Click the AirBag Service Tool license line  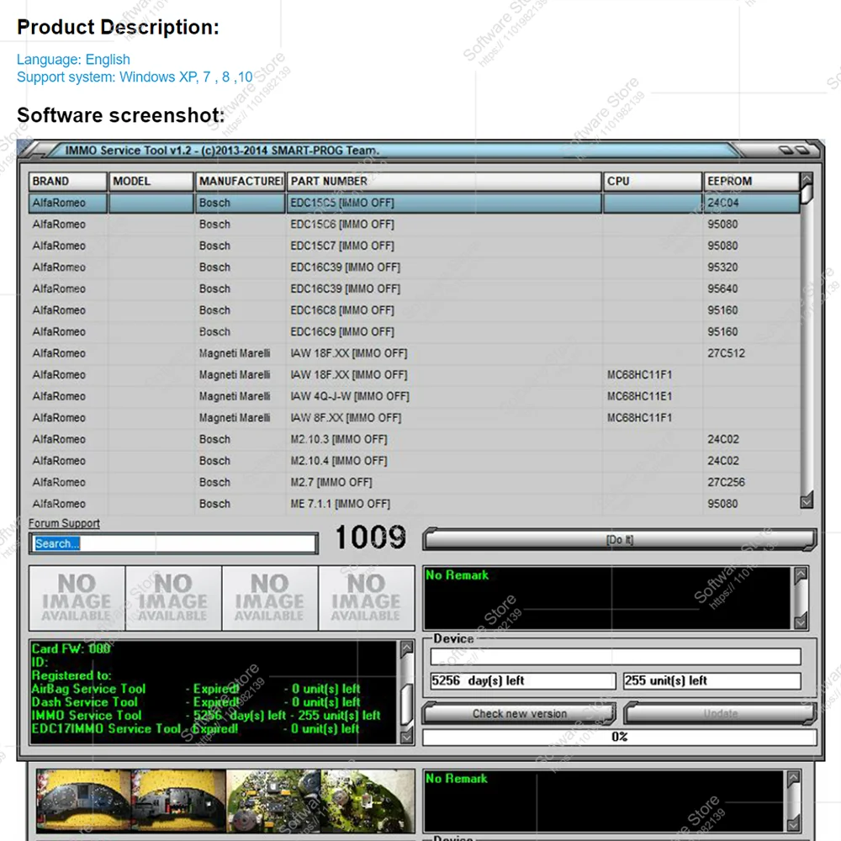point(196,689)
